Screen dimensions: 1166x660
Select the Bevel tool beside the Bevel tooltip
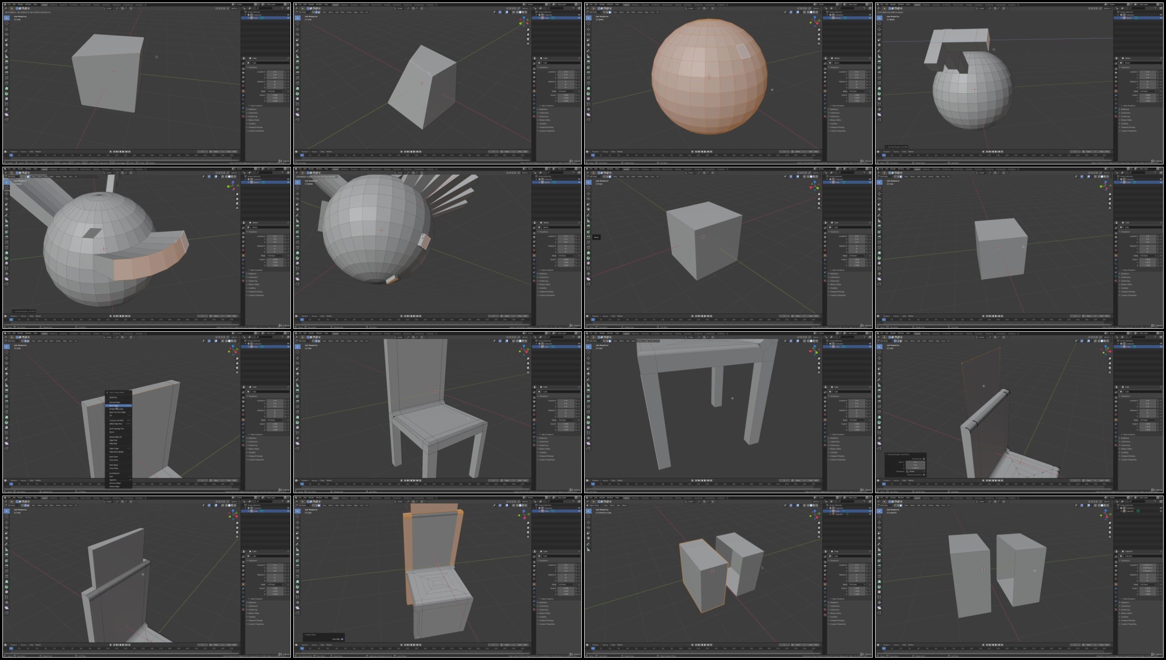[x=589, y=237]
